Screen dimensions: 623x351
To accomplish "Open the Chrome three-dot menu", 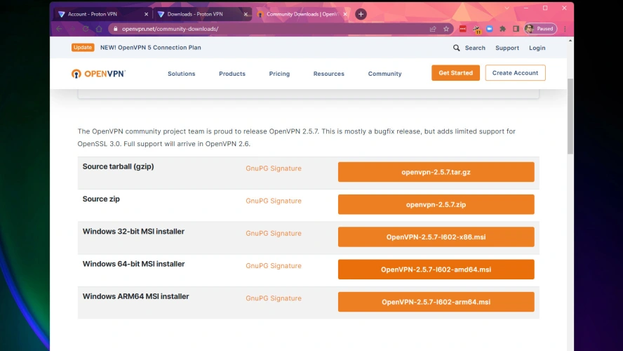I will click(x=565, y=29).
